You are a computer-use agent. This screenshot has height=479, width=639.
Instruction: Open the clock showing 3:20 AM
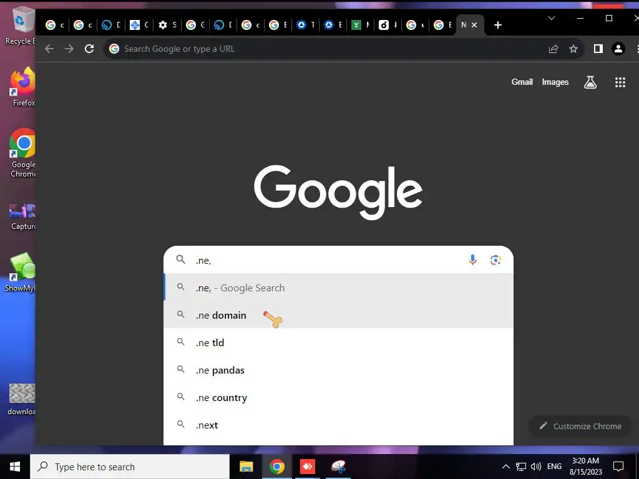[585, 467]
